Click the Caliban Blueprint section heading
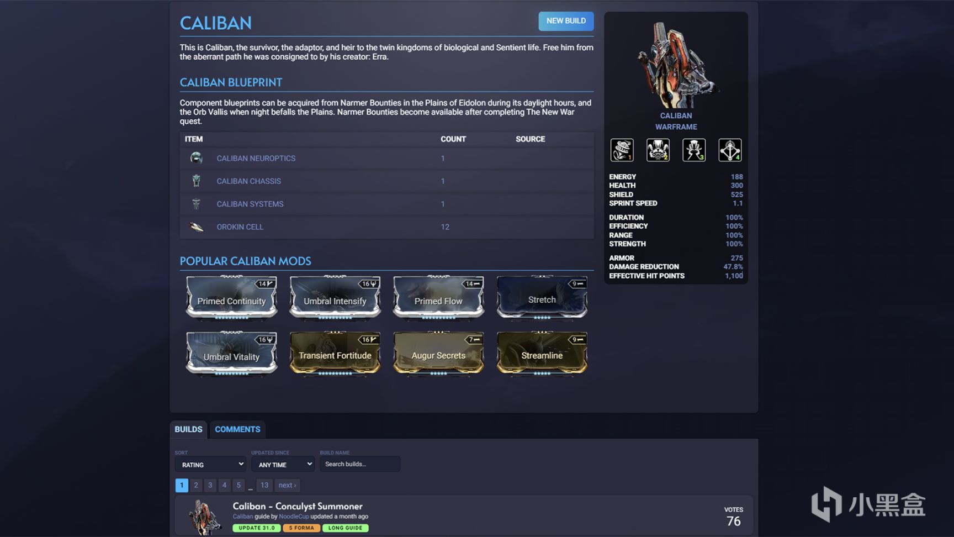The height and width of the screenshot is (537, 954). [231, 82]
